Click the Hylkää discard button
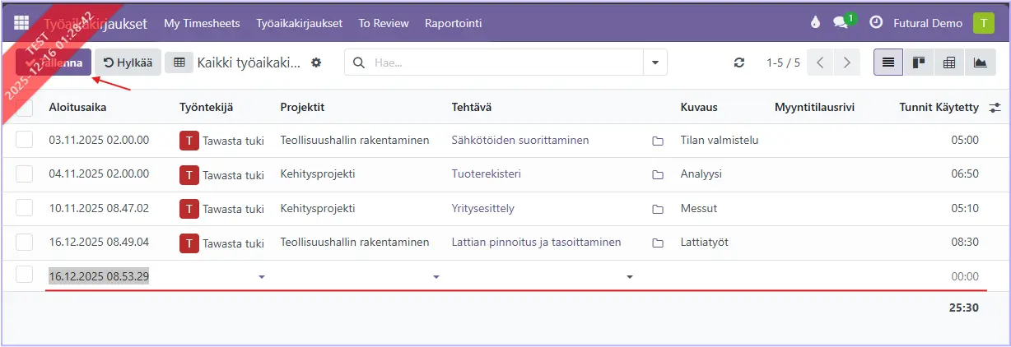Screen dimensions: 1011x347 128,62
